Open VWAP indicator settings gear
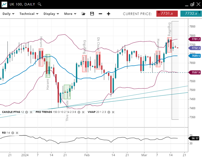 108,112
